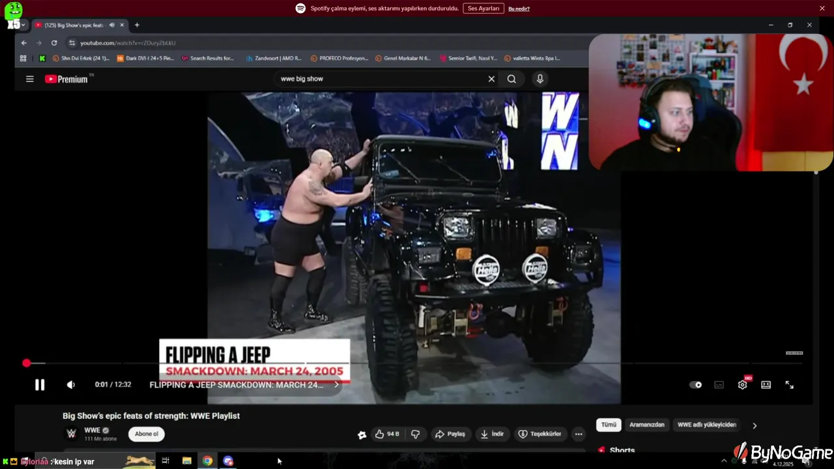Open the Discord-like purple taskbar app

(228, 461)
